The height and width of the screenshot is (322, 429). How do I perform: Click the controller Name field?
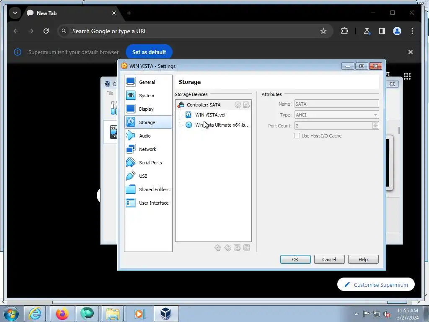pyautogui.click(x=336, y=104)
